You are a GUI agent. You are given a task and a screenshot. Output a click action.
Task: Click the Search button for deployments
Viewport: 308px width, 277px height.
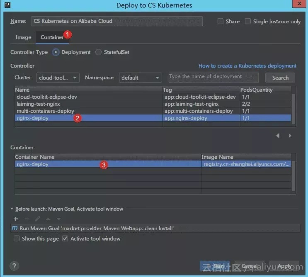pos(280,78)
